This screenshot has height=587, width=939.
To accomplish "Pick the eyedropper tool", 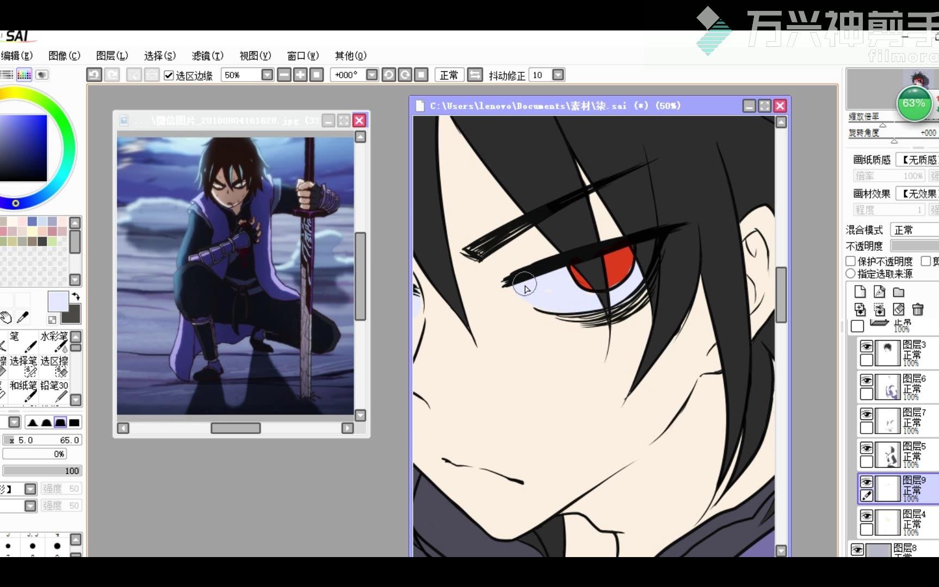I will click(x=23, y=317).
